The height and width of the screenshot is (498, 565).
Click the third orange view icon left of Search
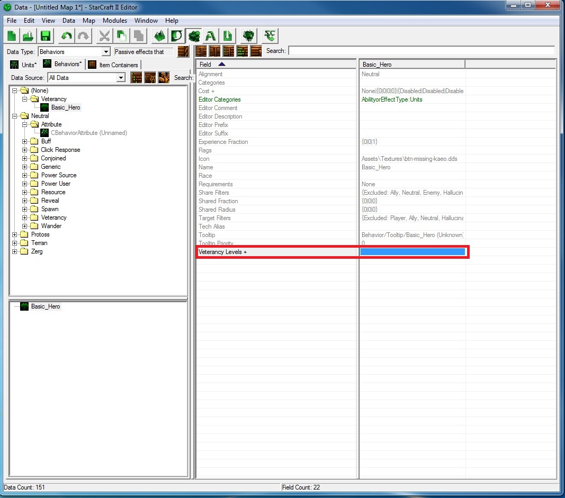click(228, 51)
